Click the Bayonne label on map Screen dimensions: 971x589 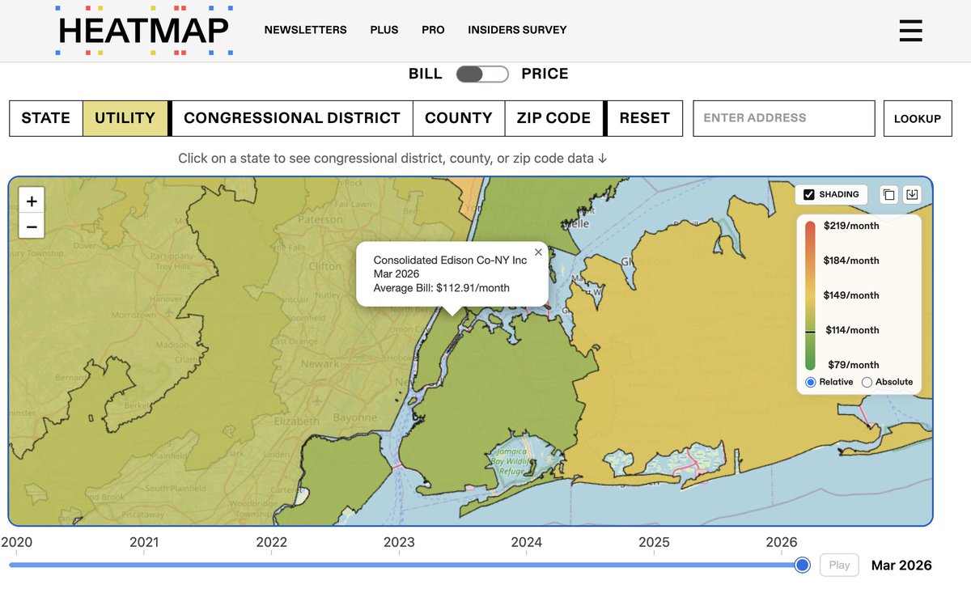[354, 418]
